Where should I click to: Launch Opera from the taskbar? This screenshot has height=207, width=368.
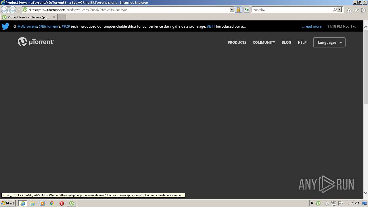(62, 203)
